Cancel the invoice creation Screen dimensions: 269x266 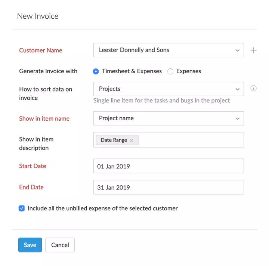tap(60, 245)
